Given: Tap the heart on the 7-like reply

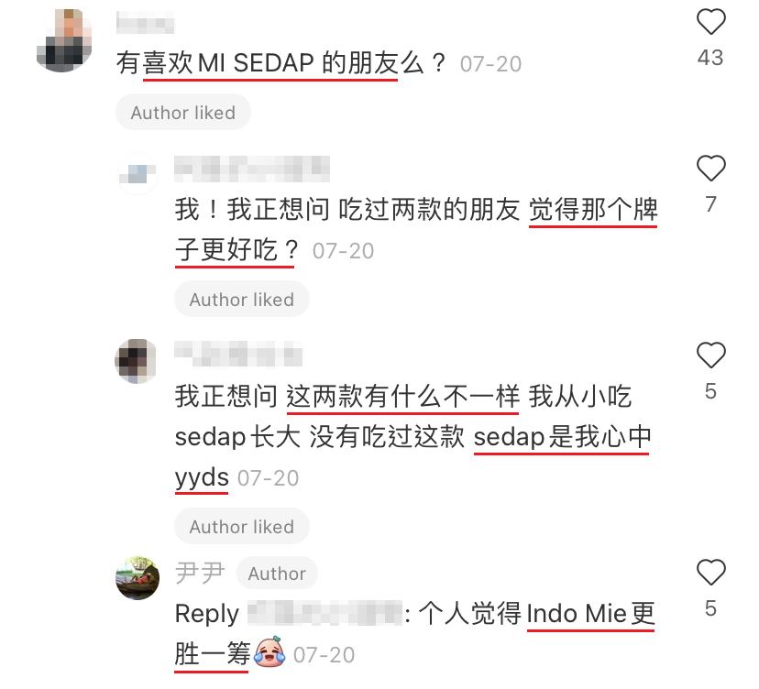Looking at the screenshot, I should click(710, 169).
